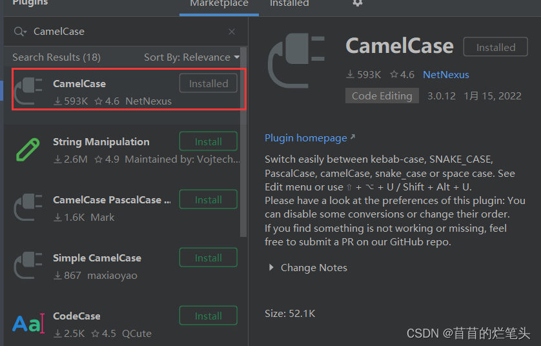Click the Simple CamelCase plug icon

click(x=28, y=265)
